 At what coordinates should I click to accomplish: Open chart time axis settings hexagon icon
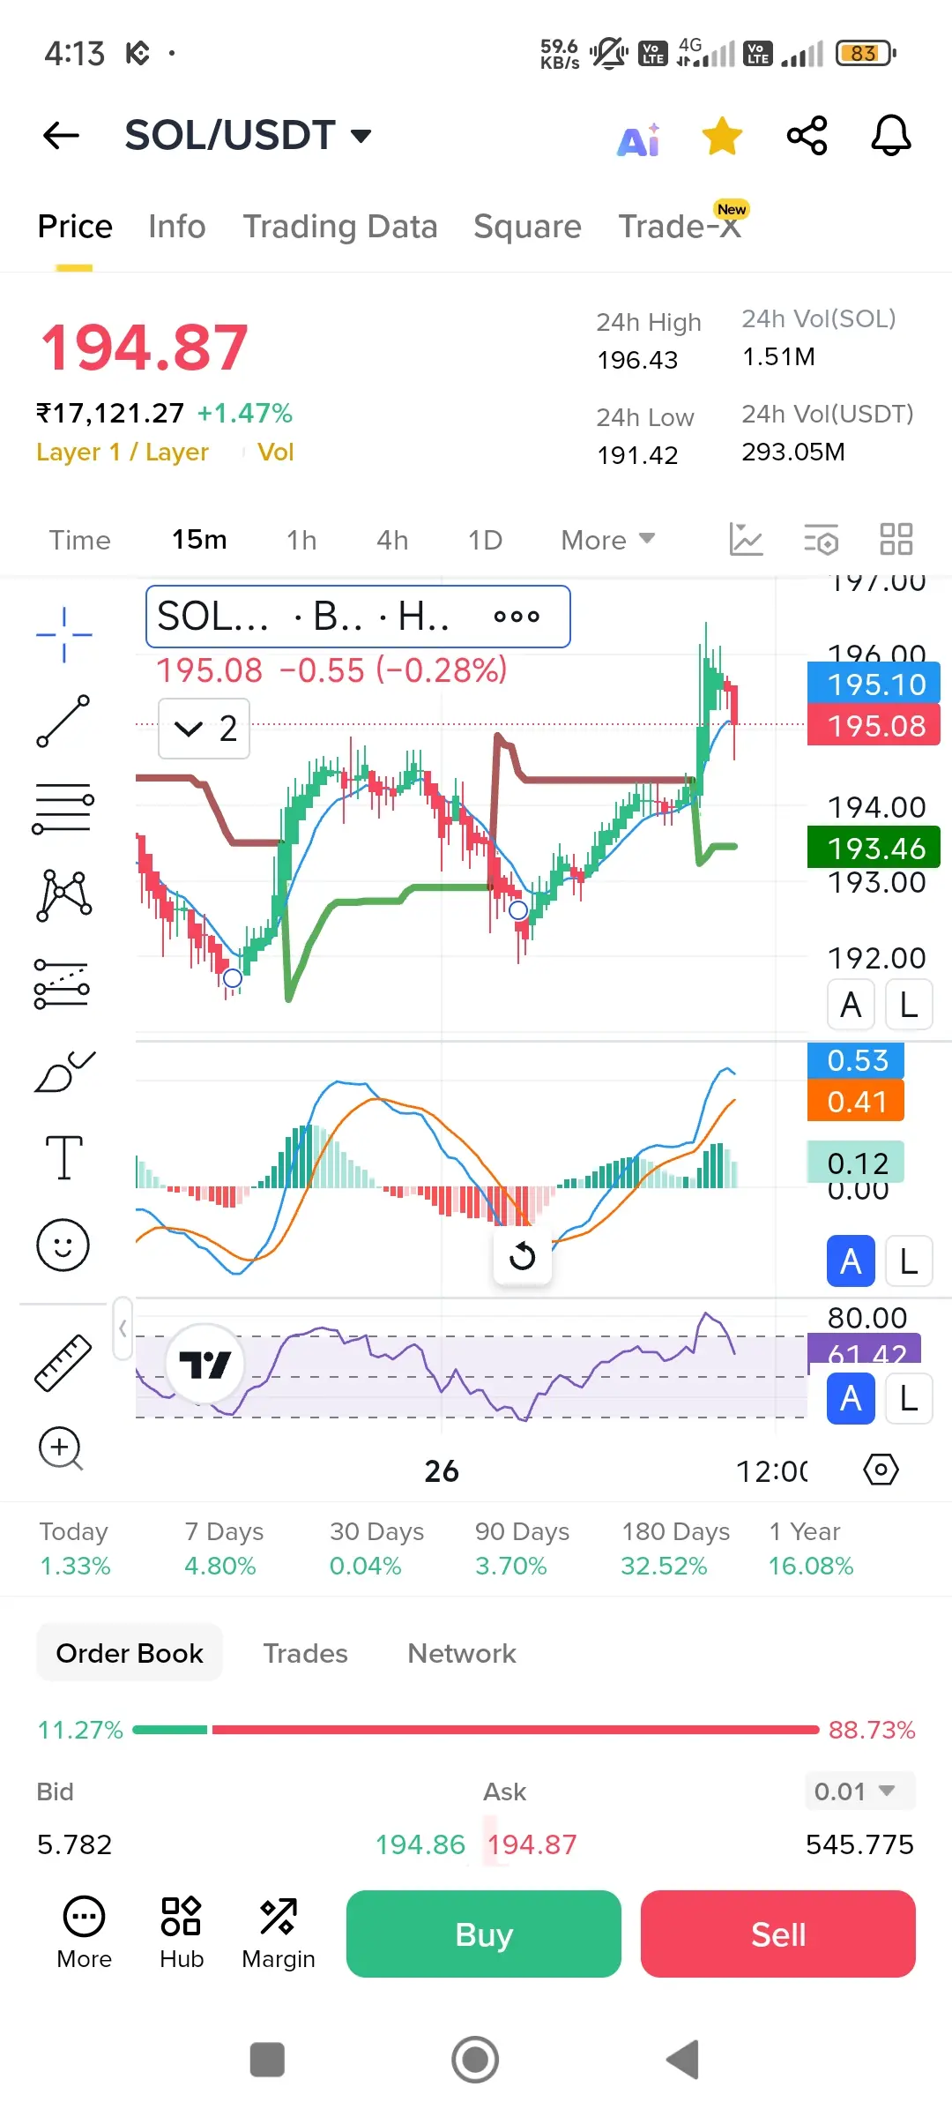point(881,1470)
